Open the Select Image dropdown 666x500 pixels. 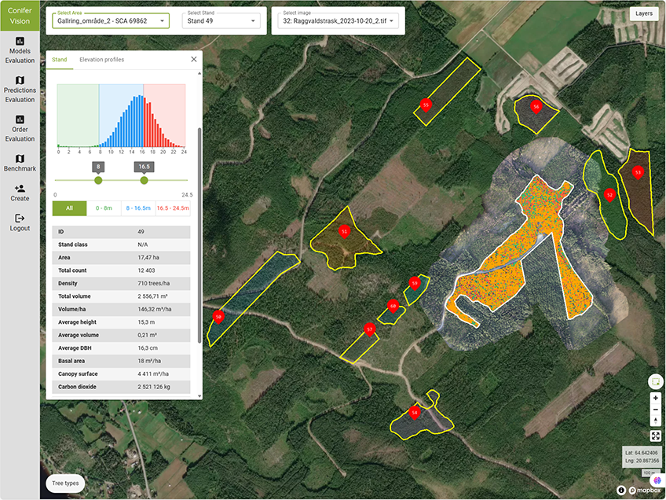pos(337,21)
